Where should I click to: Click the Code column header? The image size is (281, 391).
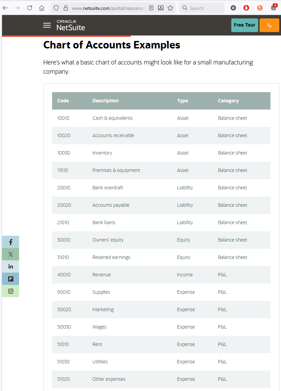point(63,101)
